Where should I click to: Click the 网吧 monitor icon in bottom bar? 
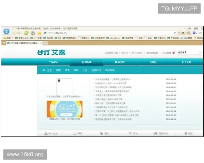pyautogui.click(x=75, y=133)
